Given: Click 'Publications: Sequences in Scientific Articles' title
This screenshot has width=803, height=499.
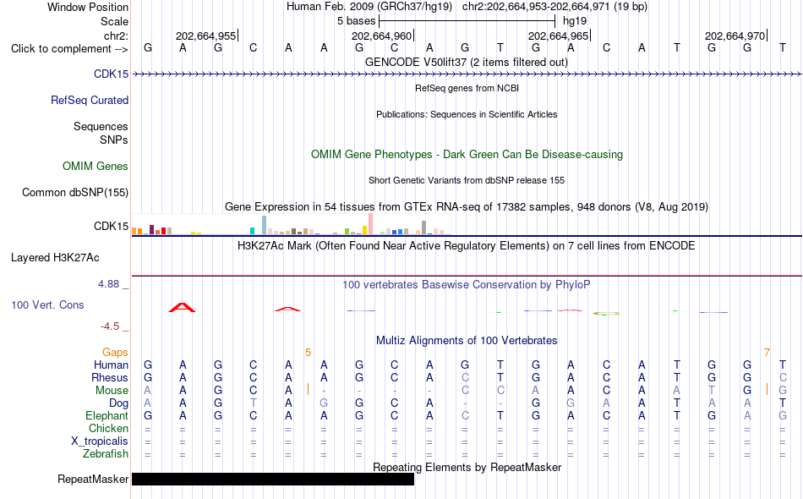Looking at the screenshot, I should pyautogui.click(x=467, y=114).
